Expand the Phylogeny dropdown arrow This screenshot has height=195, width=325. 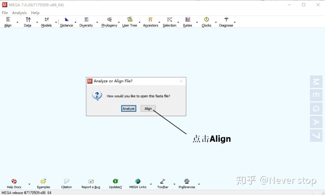click(x=119, y=23)
